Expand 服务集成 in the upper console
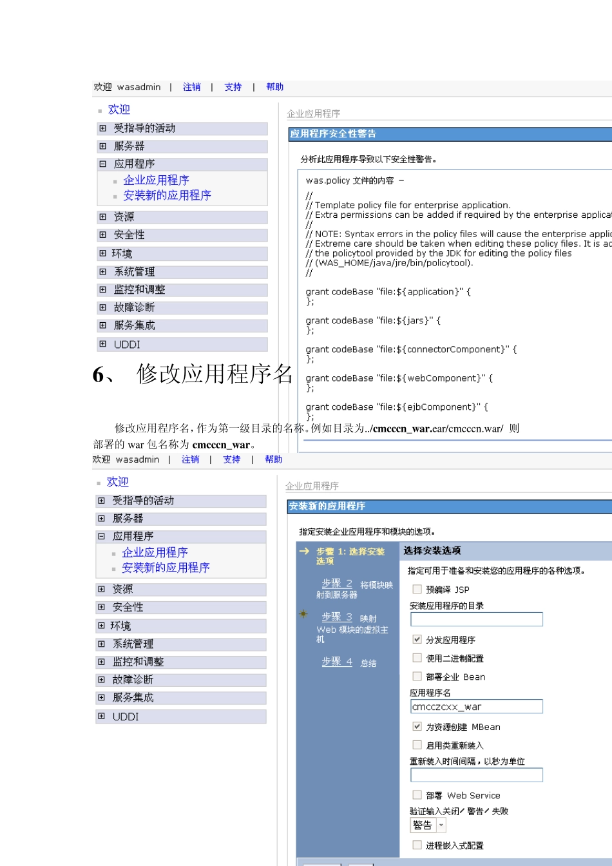Screen dimensions: 612x866 [103, 325]
